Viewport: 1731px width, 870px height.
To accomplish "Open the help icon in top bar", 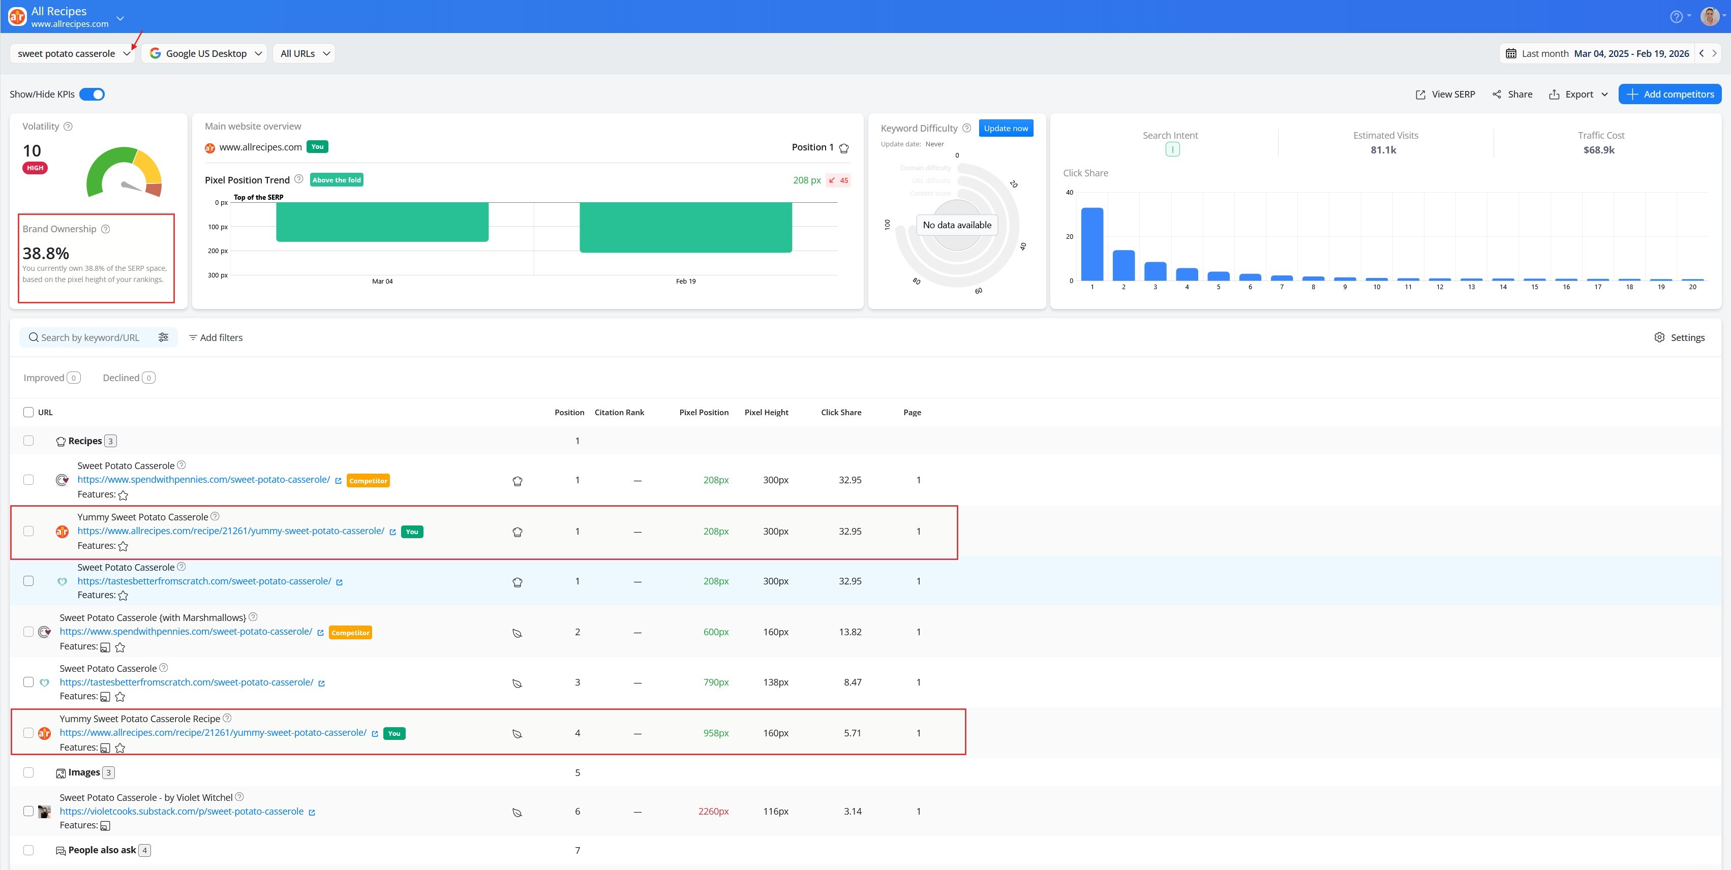I will pyautogui.click(x=1676, y=17).
